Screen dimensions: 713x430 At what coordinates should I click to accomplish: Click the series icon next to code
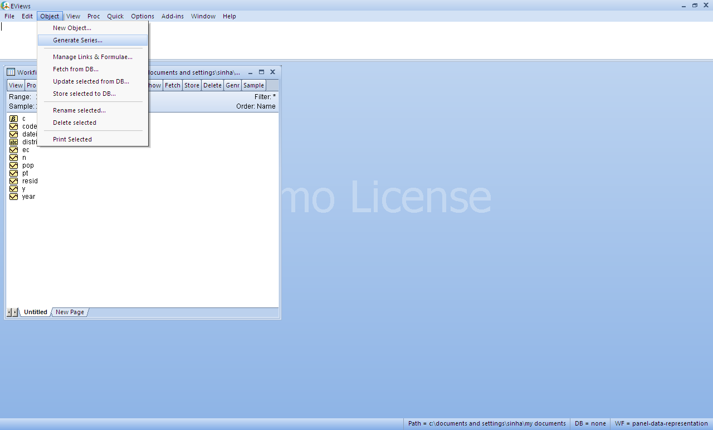[x=14, y=126]
